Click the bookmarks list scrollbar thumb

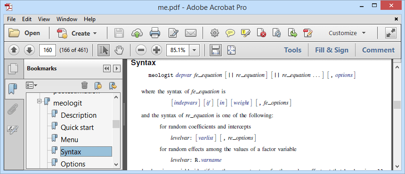[x=116, y=124]
